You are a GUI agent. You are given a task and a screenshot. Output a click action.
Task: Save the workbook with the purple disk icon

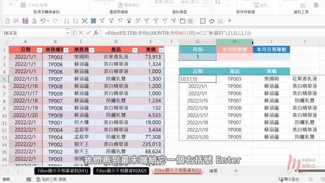25,21
